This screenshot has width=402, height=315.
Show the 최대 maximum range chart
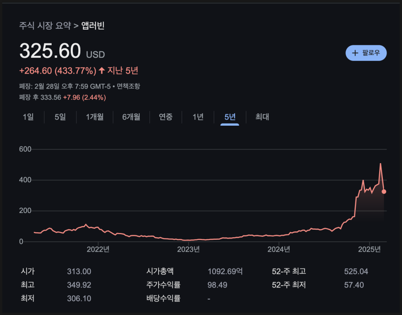click(262, 117)
